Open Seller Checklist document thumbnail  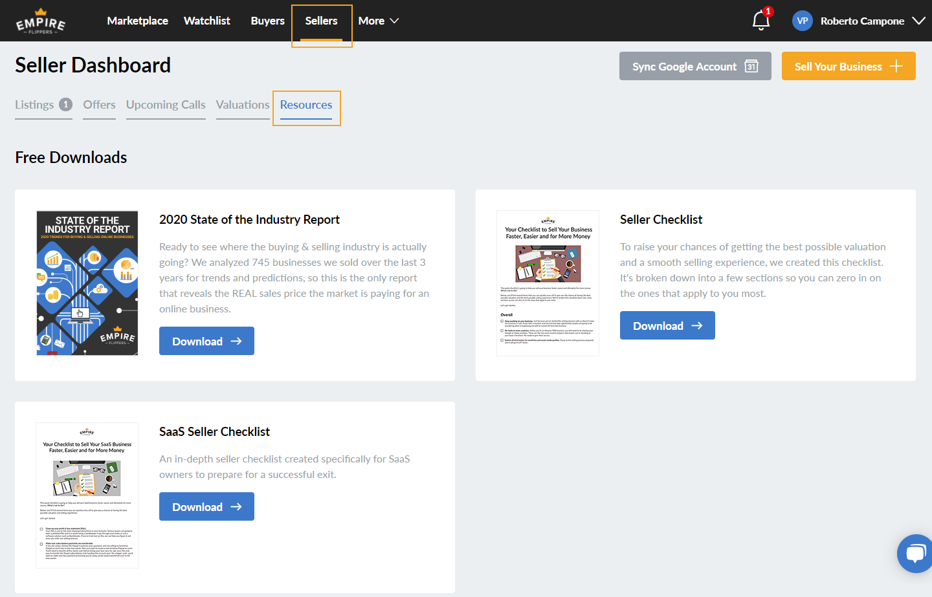pos(548,283)
